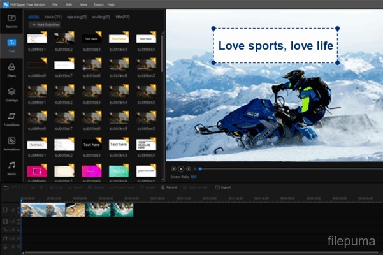Open the Music panel
Screen dimensions: 383x255
tap(11, 167)
